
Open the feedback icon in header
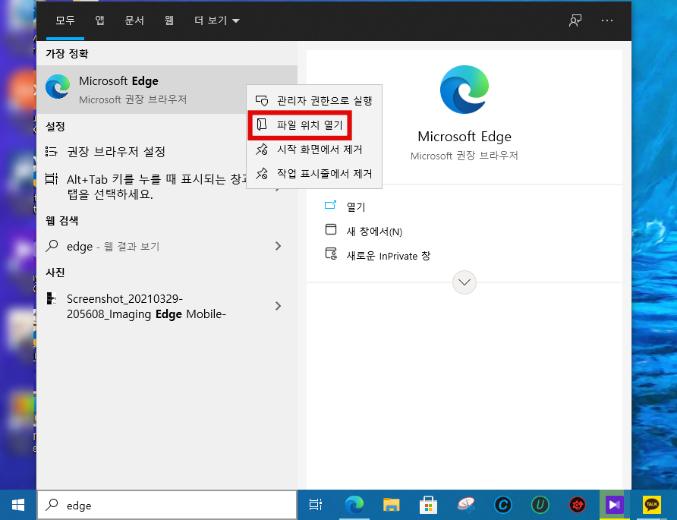point(575,20)
